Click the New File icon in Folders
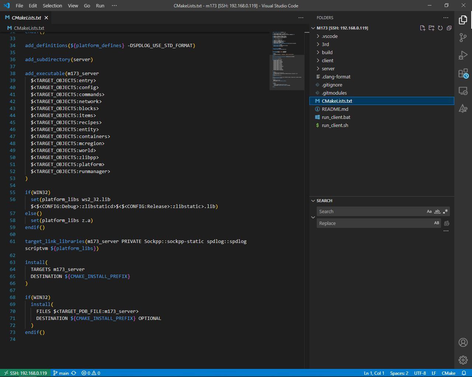Screen dimensions: 472x377 click(423, 28)
